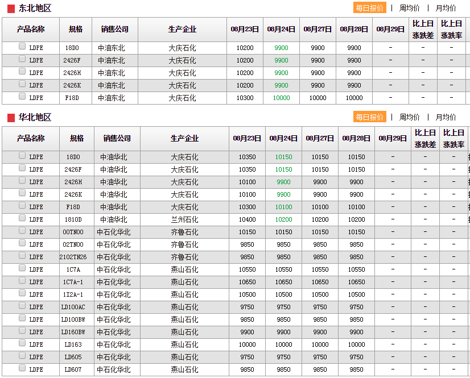Click 中油东北 cell in 2426K row
Screen dimensions: 470x378
tap(112, 85)
